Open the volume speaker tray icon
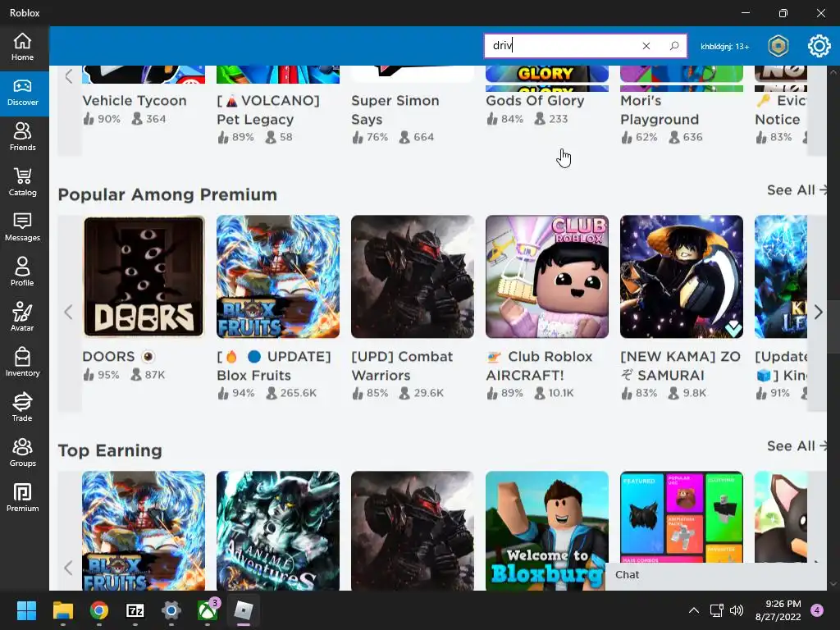840x630 pixels. point(737,610)
